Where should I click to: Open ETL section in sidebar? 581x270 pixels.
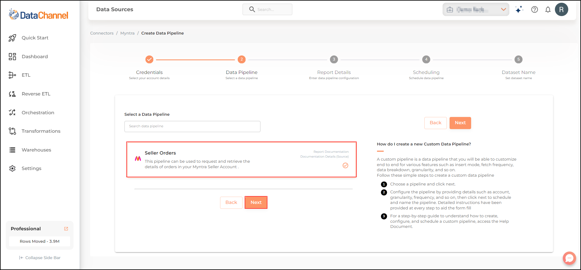coord(26,75)
